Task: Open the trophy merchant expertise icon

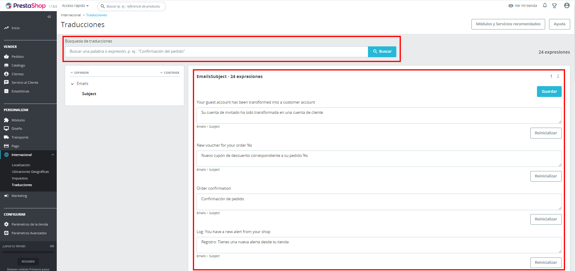Action: (554, 5)
